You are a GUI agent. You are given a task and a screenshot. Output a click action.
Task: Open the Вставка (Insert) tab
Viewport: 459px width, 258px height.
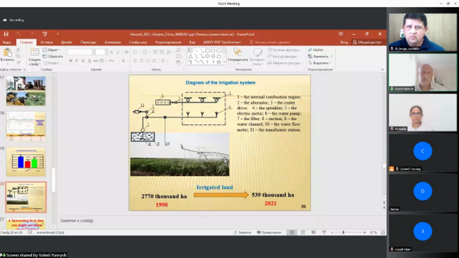tap(47, 42)
